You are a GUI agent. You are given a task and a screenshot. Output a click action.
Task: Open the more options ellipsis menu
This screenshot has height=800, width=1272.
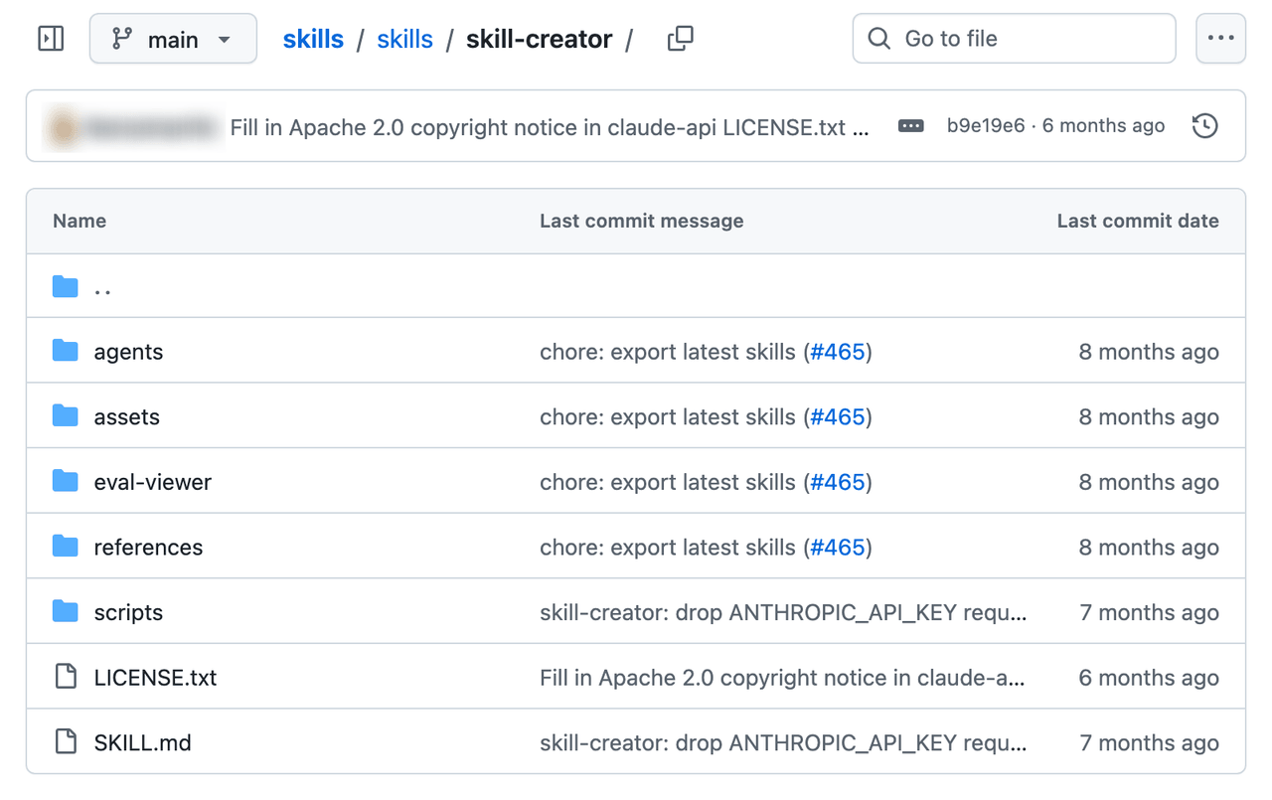tap(1220, 39)
